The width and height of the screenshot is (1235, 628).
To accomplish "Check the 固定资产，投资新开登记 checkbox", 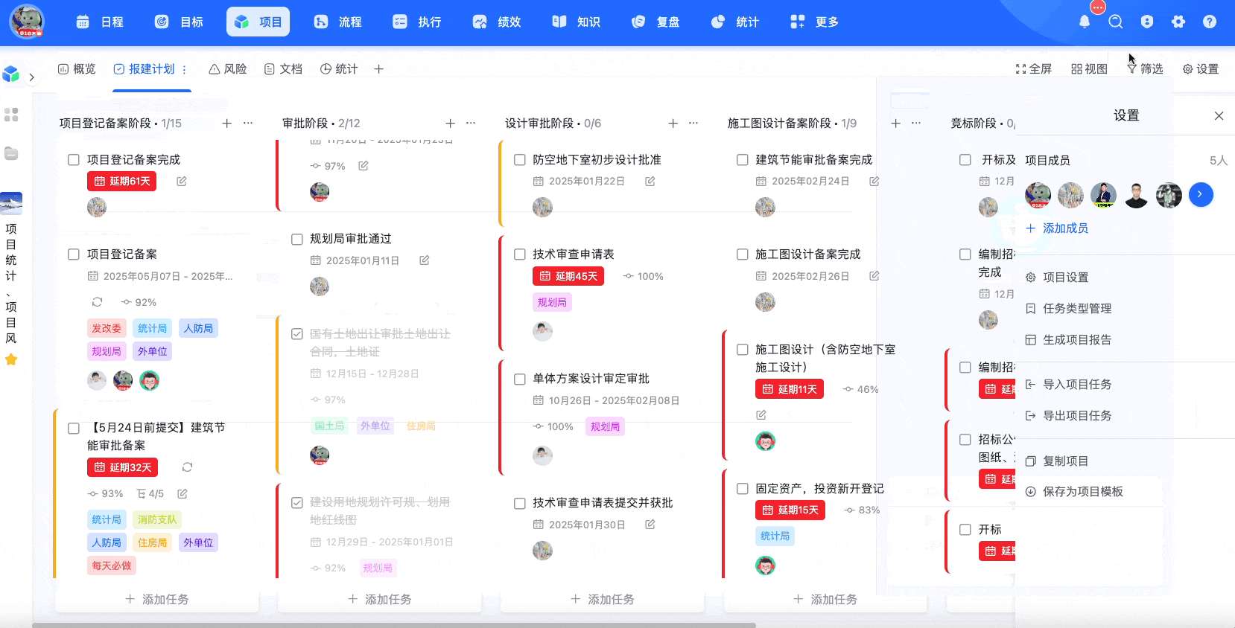I will 742,489.
